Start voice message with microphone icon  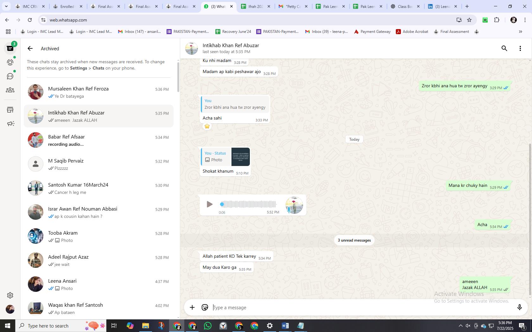(519, 307)
